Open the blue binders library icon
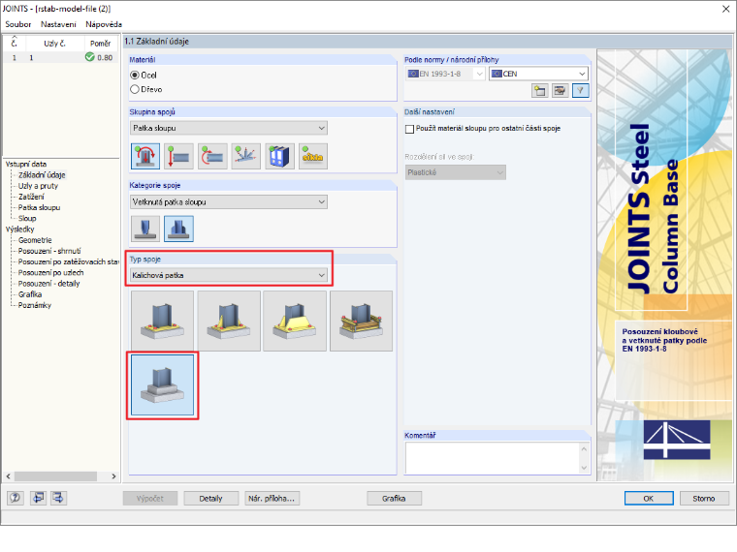 pos(279,156)
